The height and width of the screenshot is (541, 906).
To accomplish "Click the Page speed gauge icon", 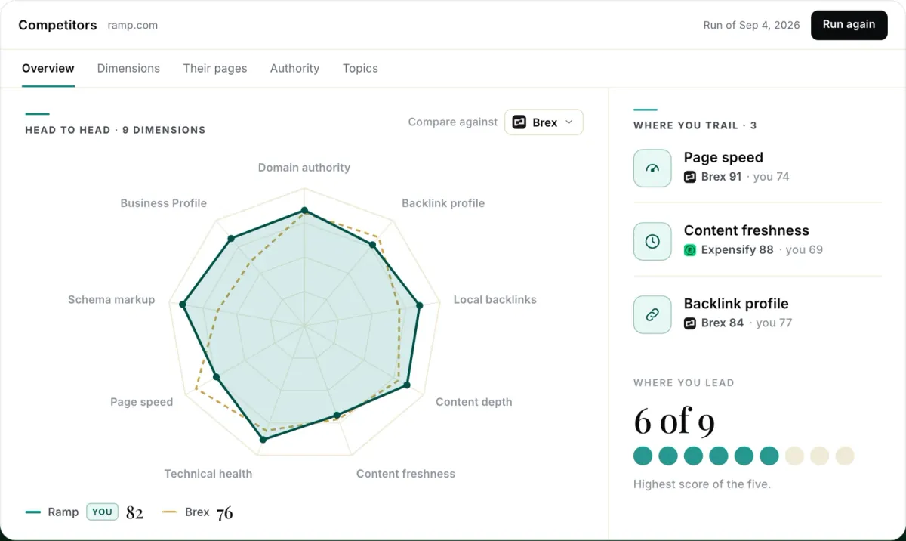I will tap(652, 168).
